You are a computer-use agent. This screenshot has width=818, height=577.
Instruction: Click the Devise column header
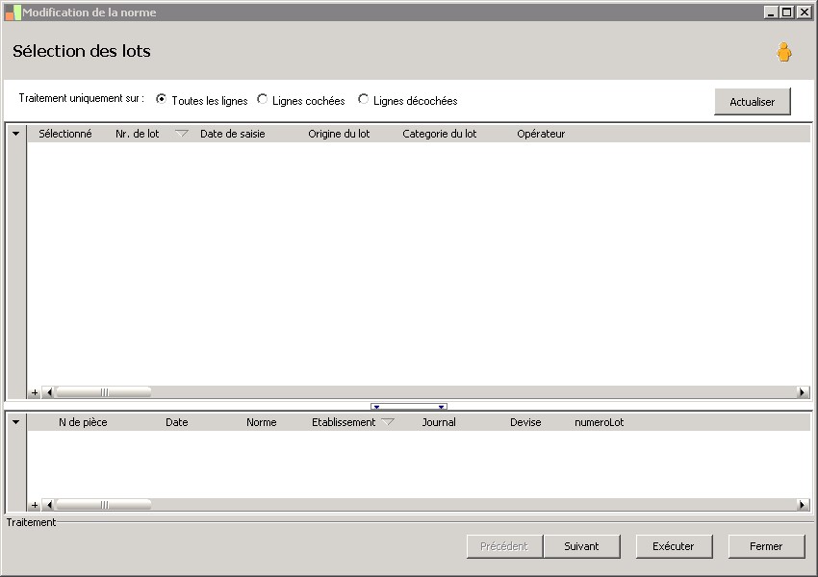tap(525, 422)
